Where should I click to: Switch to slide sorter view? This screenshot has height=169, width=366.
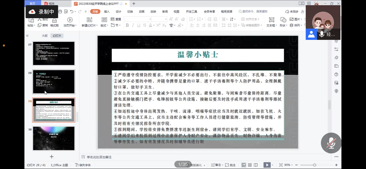coord(250,165)
